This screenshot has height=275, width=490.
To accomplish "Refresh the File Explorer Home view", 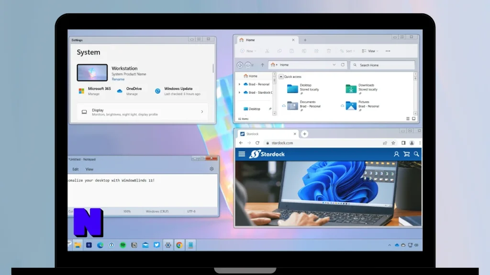I will coord(343,65).
